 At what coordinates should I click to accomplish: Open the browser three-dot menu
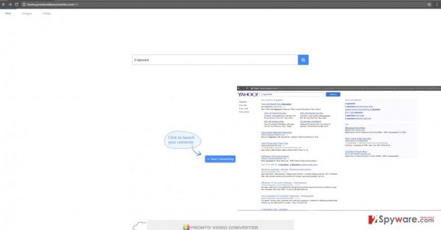(x=437, y=5)
